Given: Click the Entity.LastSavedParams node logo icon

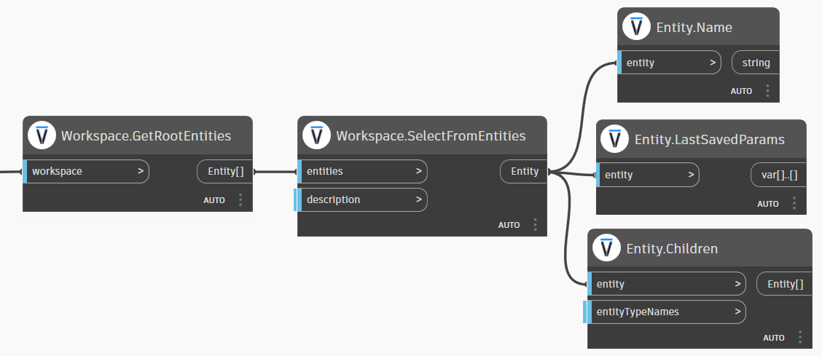Looking at the screenshot, I should pyautogui.click(x=615, y=139).
